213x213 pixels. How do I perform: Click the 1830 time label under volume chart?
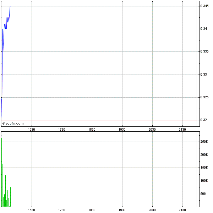click(x=92, y=210)
